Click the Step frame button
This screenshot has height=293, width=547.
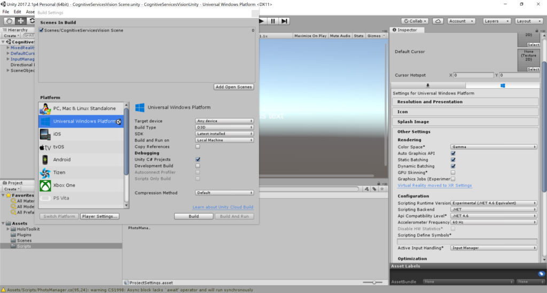[x=284, y=21]
